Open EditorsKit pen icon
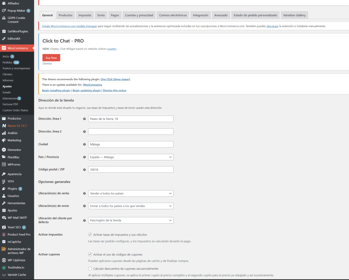Screen dimensions: 349x280 click(x=4, y=39)
